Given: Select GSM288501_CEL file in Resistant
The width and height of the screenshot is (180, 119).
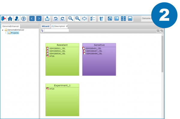Looking at the screenshot, I should (56, 48).
